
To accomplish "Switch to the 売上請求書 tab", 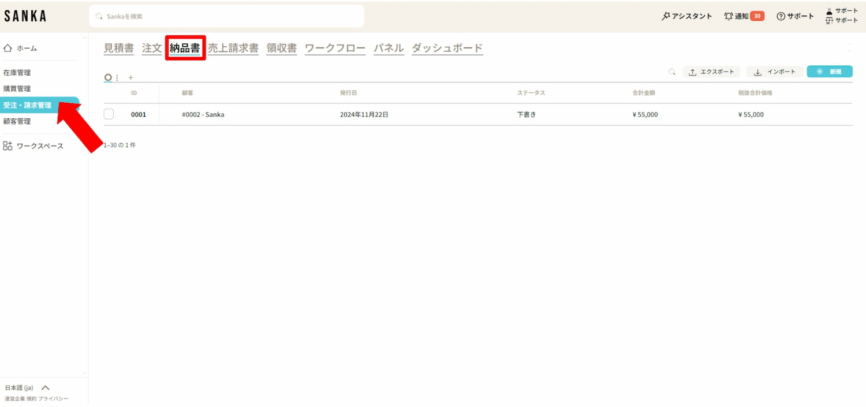I will pos(233,48).
